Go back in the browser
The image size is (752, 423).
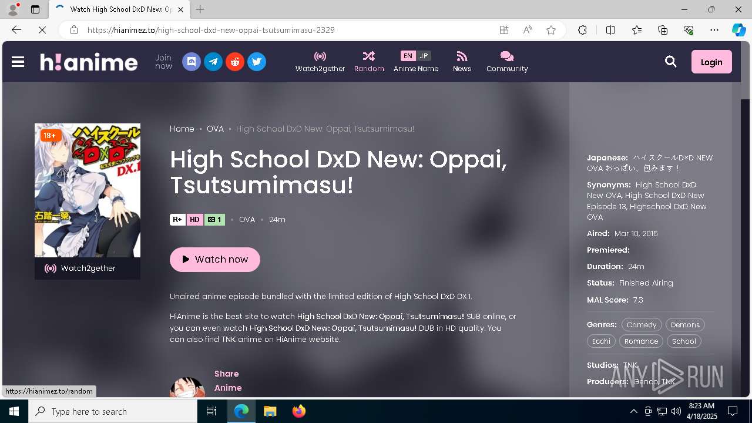[x=16, y=30]
